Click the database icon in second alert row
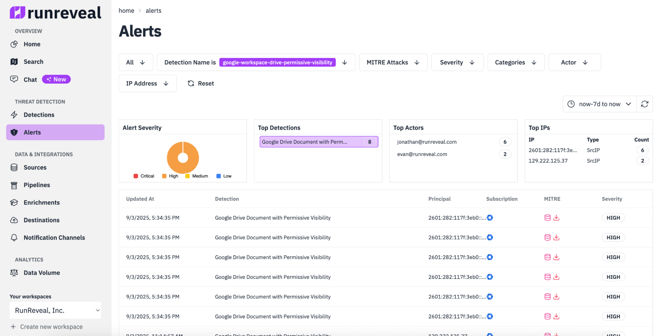Image resolution: width=657 pixels, height=336 pixels. pos(547,237)
